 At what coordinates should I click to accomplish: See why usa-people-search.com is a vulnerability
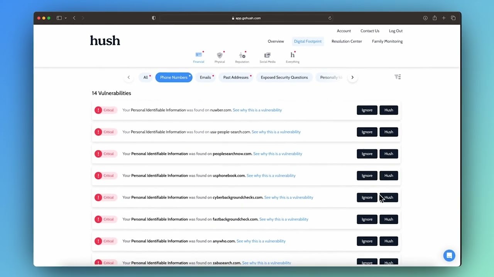[x=276, y=132]
